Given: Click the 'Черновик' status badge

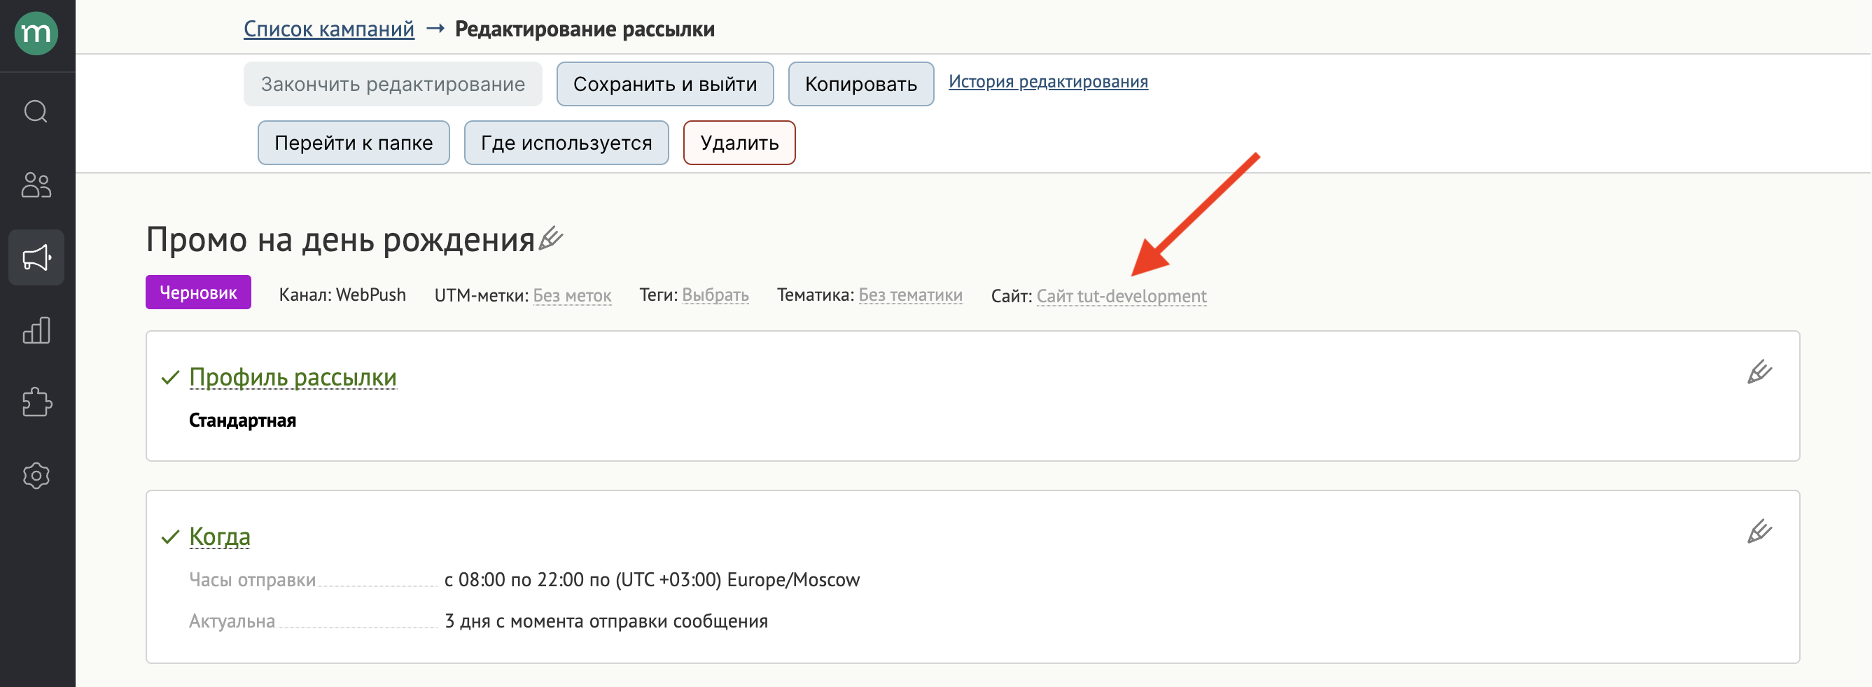Looking at the screenshot, I should pos(198,292).
